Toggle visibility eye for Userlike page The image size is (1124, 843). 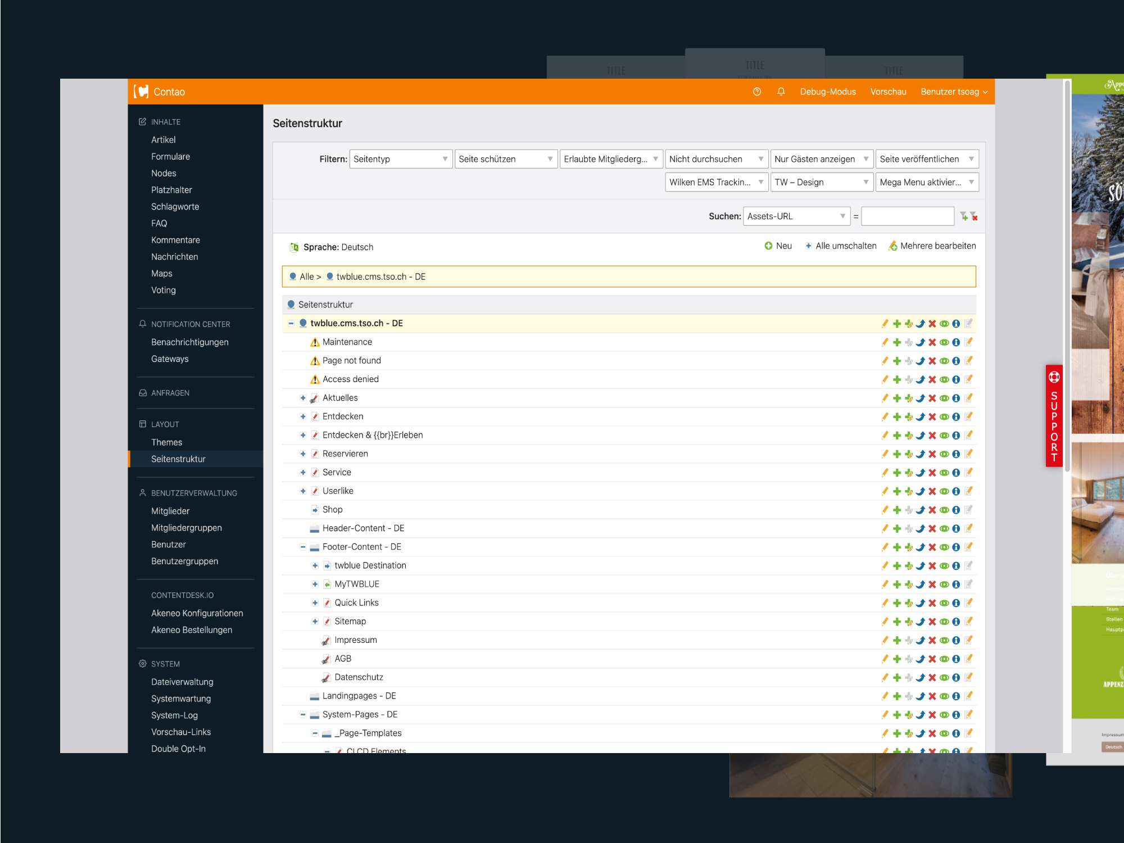[944, 491]
